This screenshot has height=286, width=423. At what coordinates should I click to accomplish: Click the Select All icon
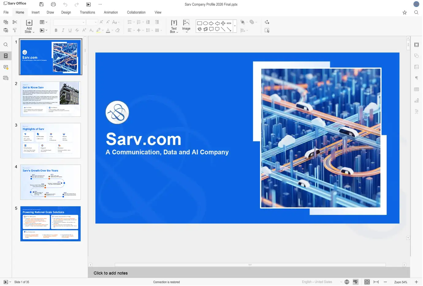pos(267,30)
